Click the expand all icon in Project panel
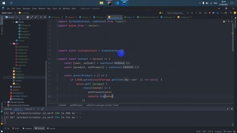This screenshot has width=237, height=133. click(x=32, y=17)
